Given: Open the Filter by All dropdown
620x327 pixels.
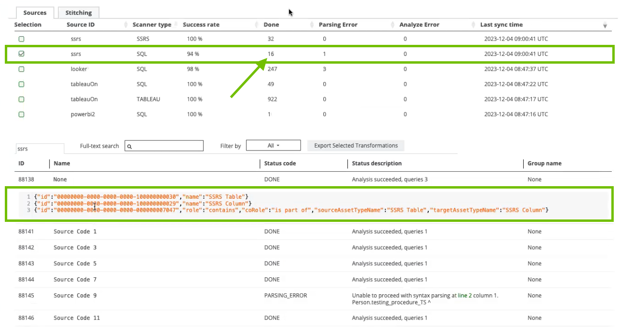Looking at the screenshot, I should pyautogui.click(x=273, y=146).
